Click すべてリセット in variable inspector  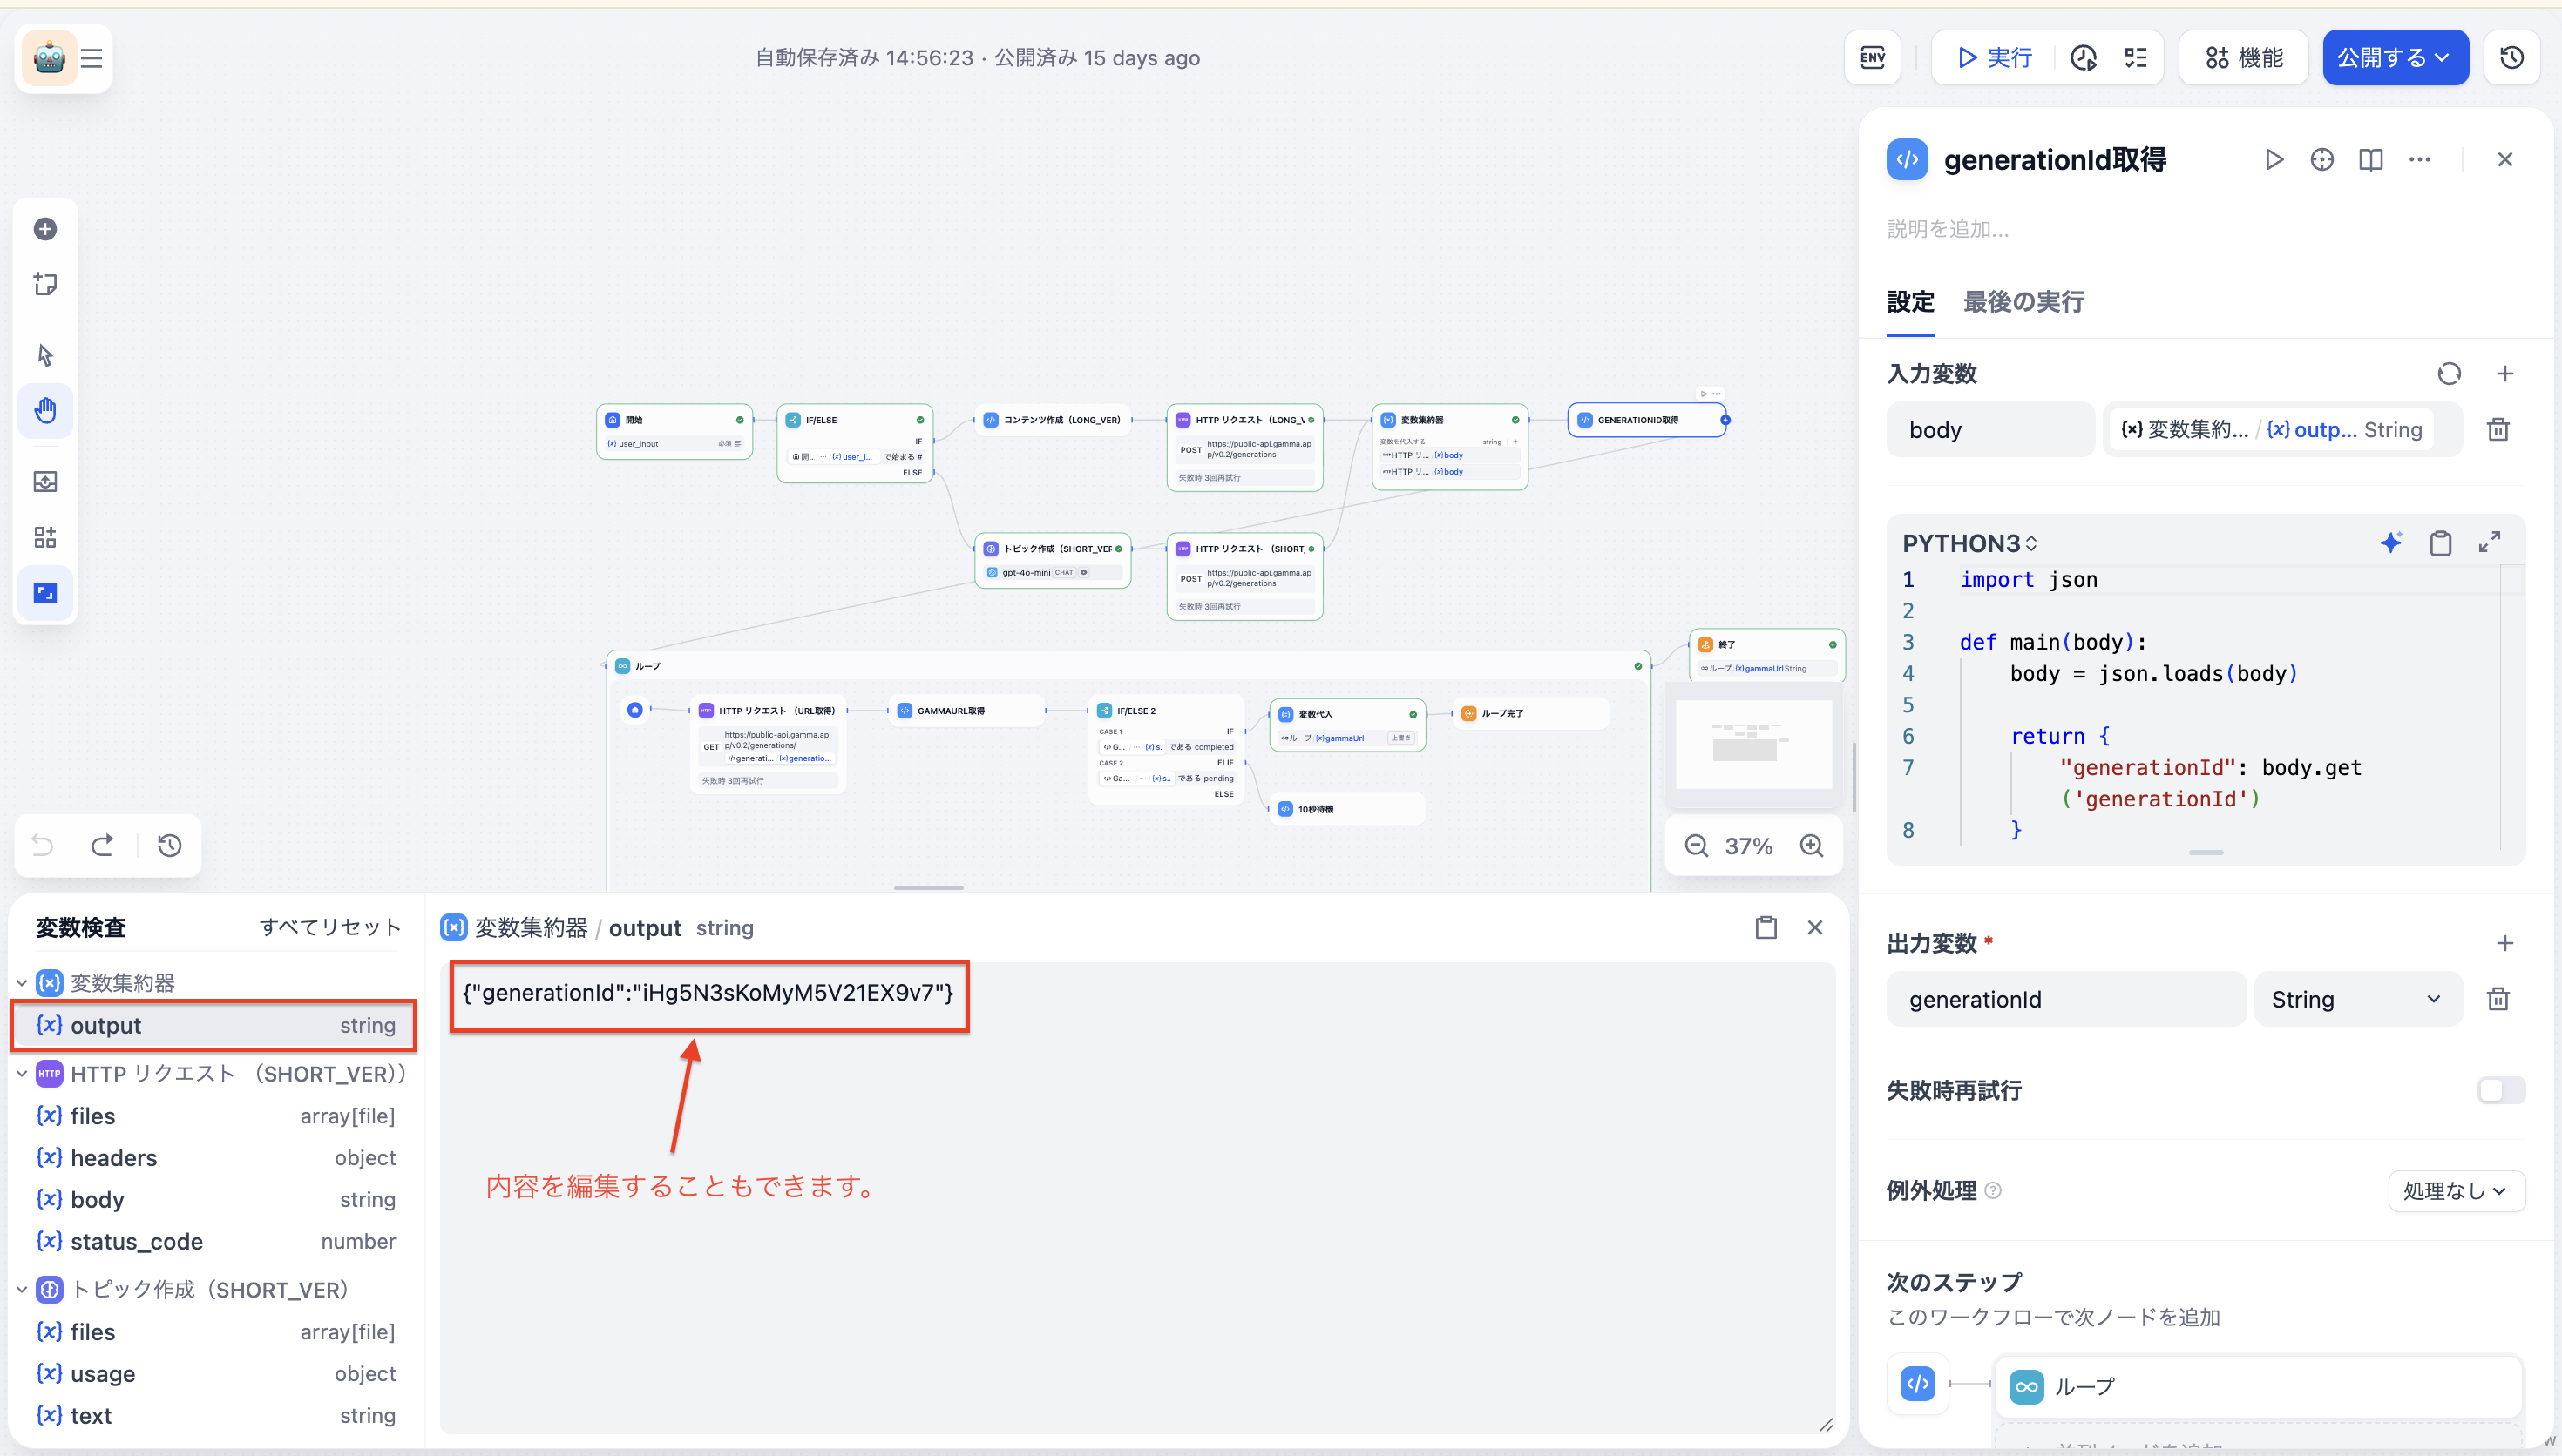[329, 927]
